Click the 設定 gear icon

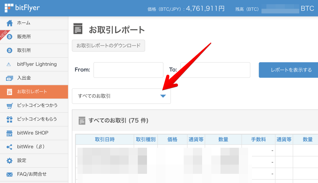point(9,161)
